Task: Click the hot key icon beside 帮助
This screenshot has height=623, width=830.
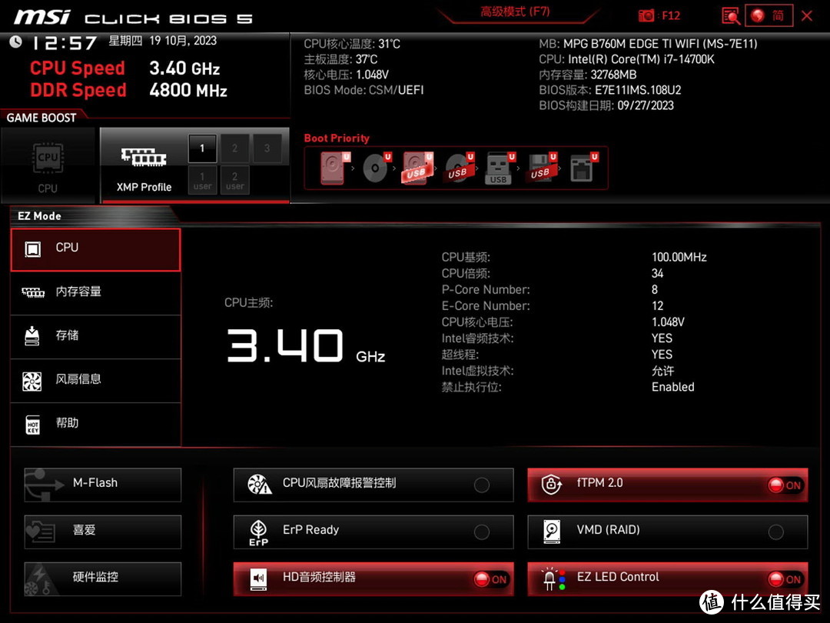Action: click(x=33, y=425)
